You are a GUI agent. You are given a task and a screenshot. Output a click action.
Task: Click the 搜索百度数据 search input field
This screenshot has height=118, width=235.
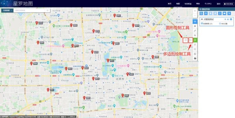29,11
